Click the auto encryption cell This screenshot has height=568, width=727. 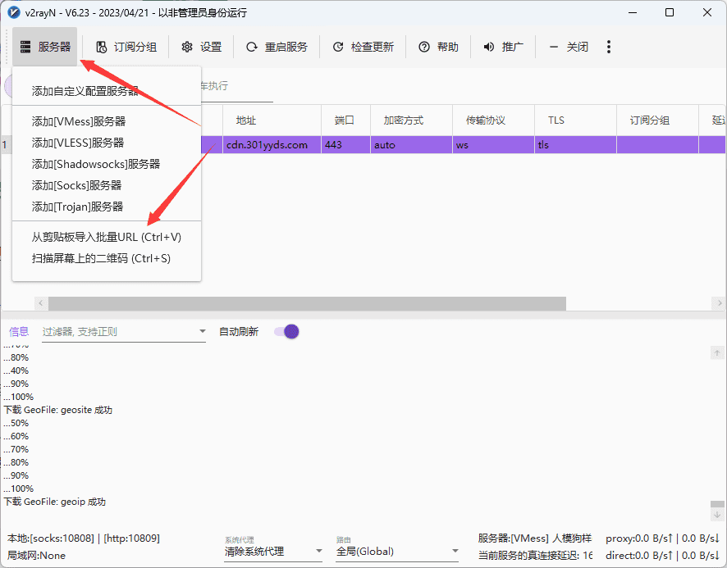pyautogui.click(x=412, y=145)
